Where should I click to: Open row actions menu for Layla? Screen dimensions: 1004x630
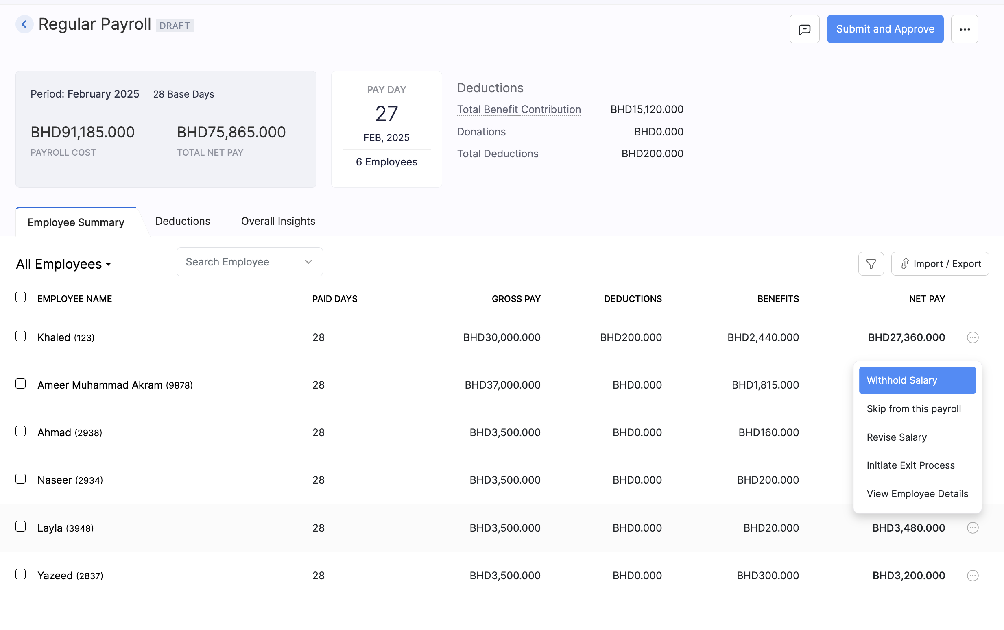[972, 528]
